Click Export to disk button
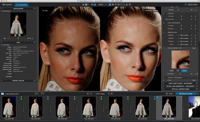The height and width of the screenshot is (122, 200). point(186,94)
